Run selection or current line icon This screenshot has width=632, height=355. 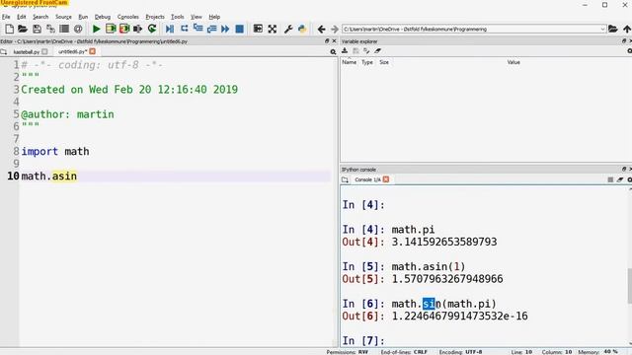click(x=138, y=29)
